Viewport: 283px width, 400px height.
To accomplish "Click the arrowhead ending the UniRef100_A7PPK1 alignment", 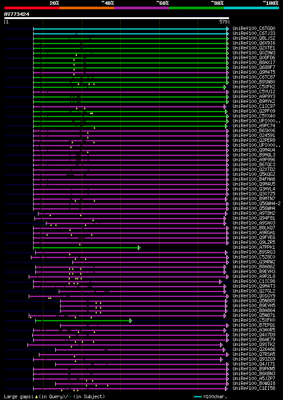I will [x=139, y=248].
